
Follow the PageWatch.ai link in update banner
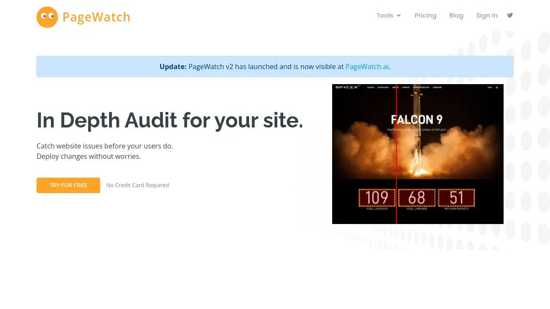point(367,67)
